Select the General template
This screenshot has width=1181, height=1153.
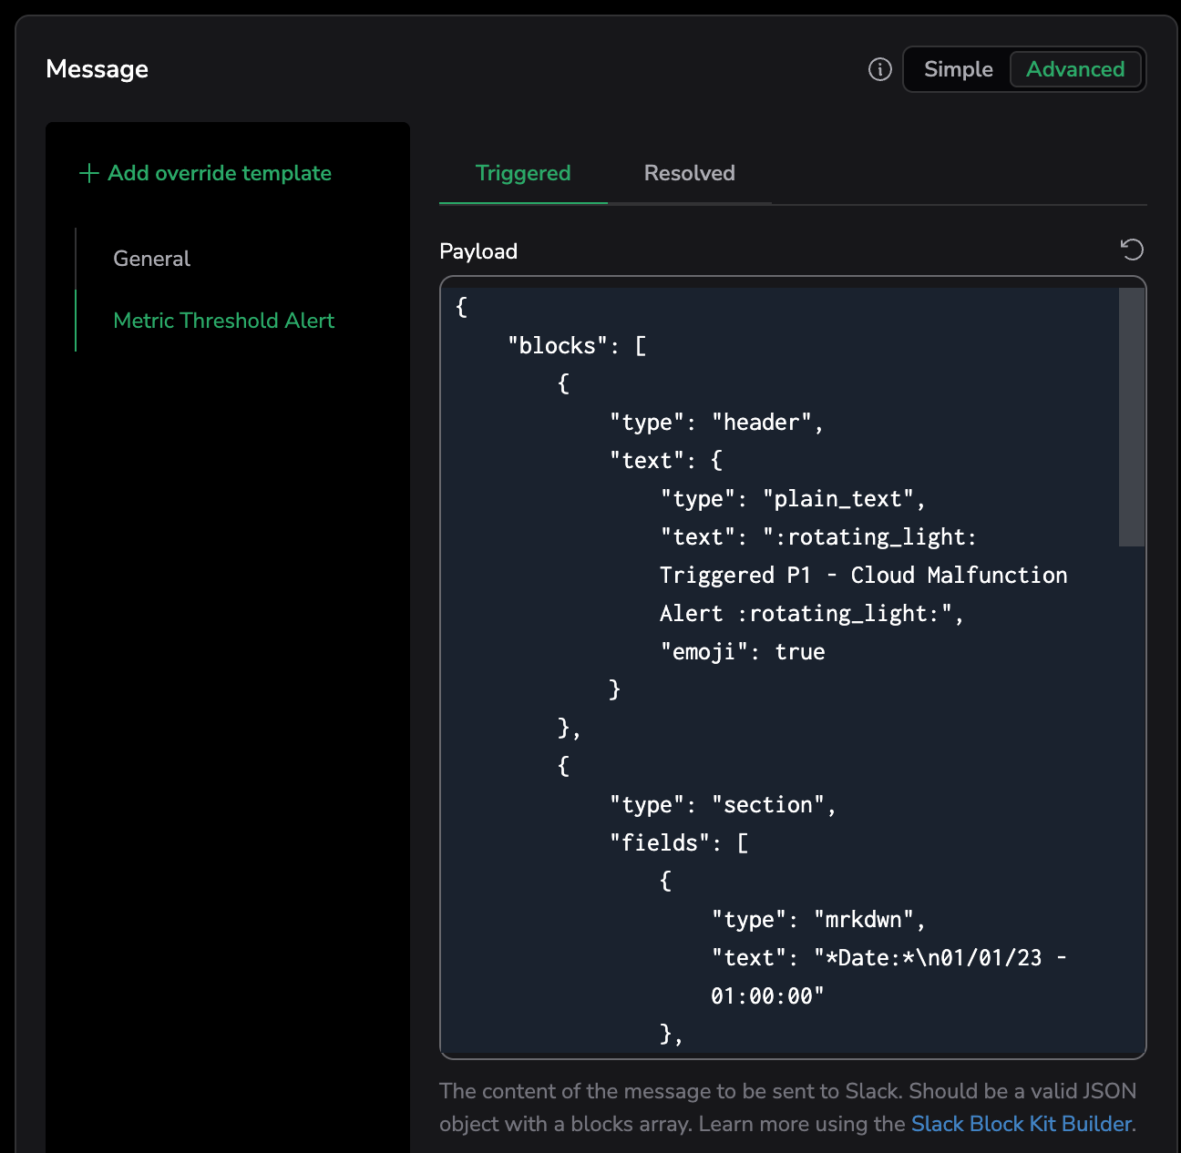(x=151, y=259)
